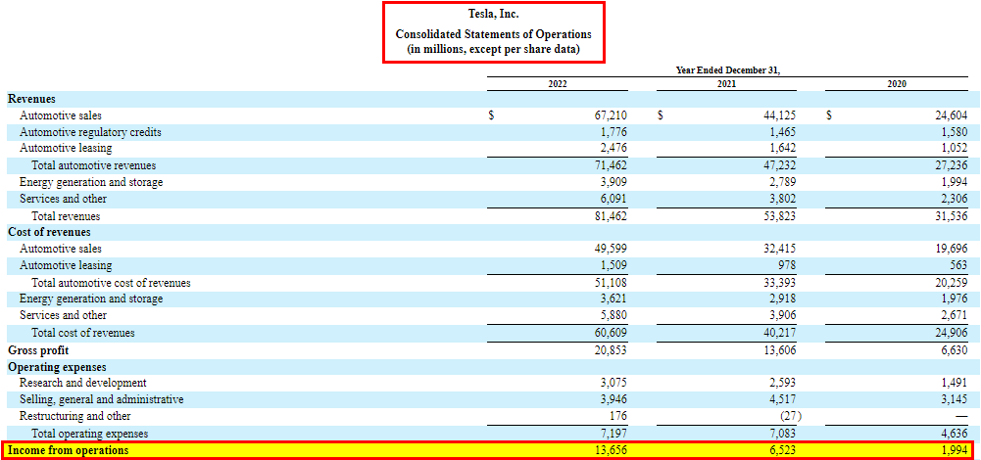This screenshot has height=460, width=981.
Task: Select gross profit 2022 value 20,853
Action: click(610, 350)
